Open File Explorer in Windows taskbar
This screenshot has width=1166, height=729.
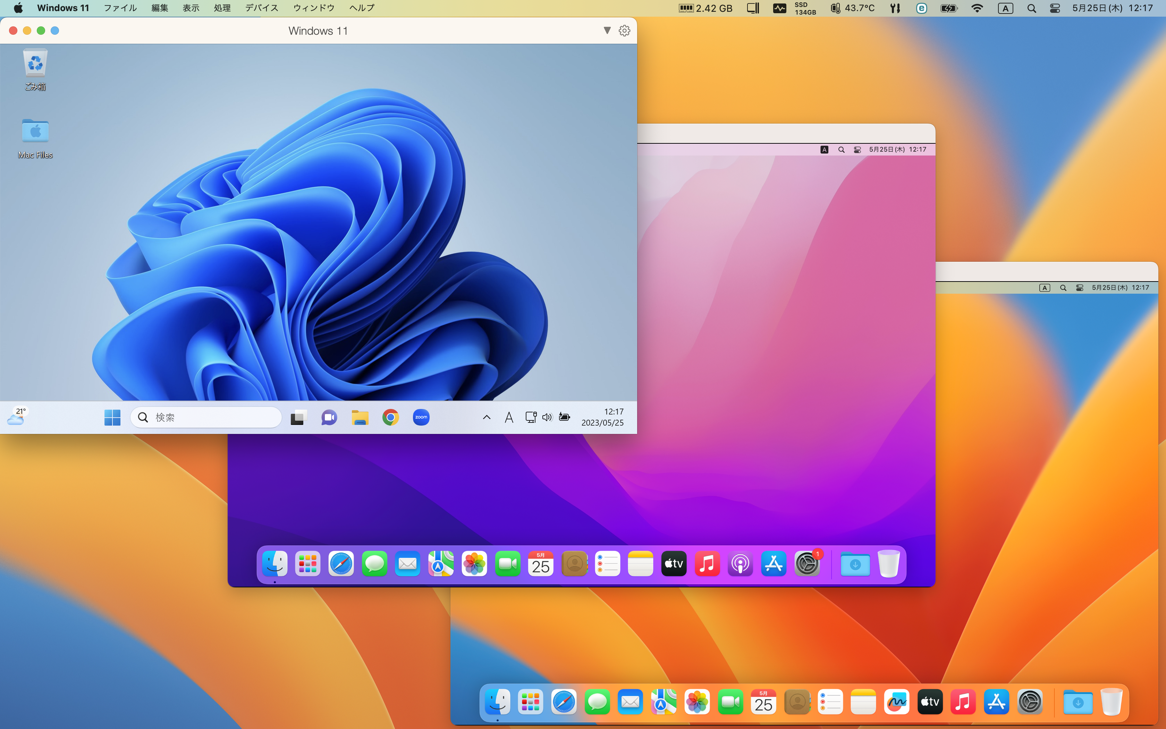point(360,418)
